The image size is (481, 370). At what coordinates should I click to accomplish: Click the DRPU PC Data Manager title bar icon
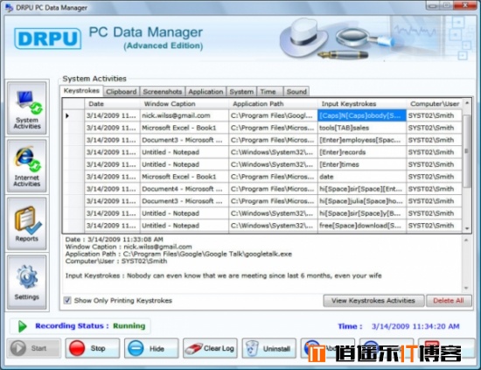point(9,7)
